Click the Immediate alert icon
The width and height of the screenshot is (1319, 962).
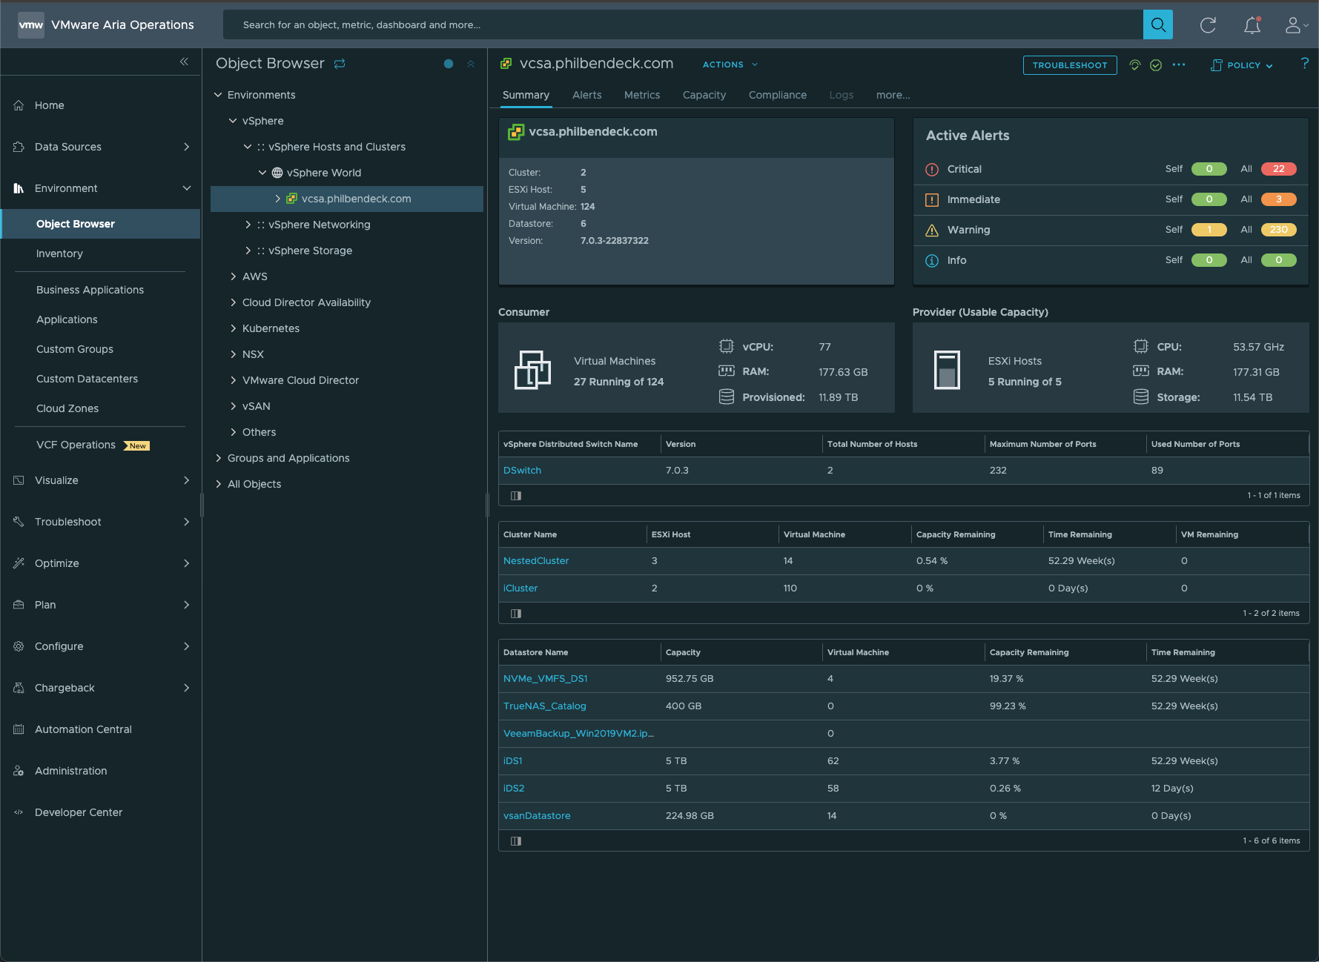coord(932,200)
